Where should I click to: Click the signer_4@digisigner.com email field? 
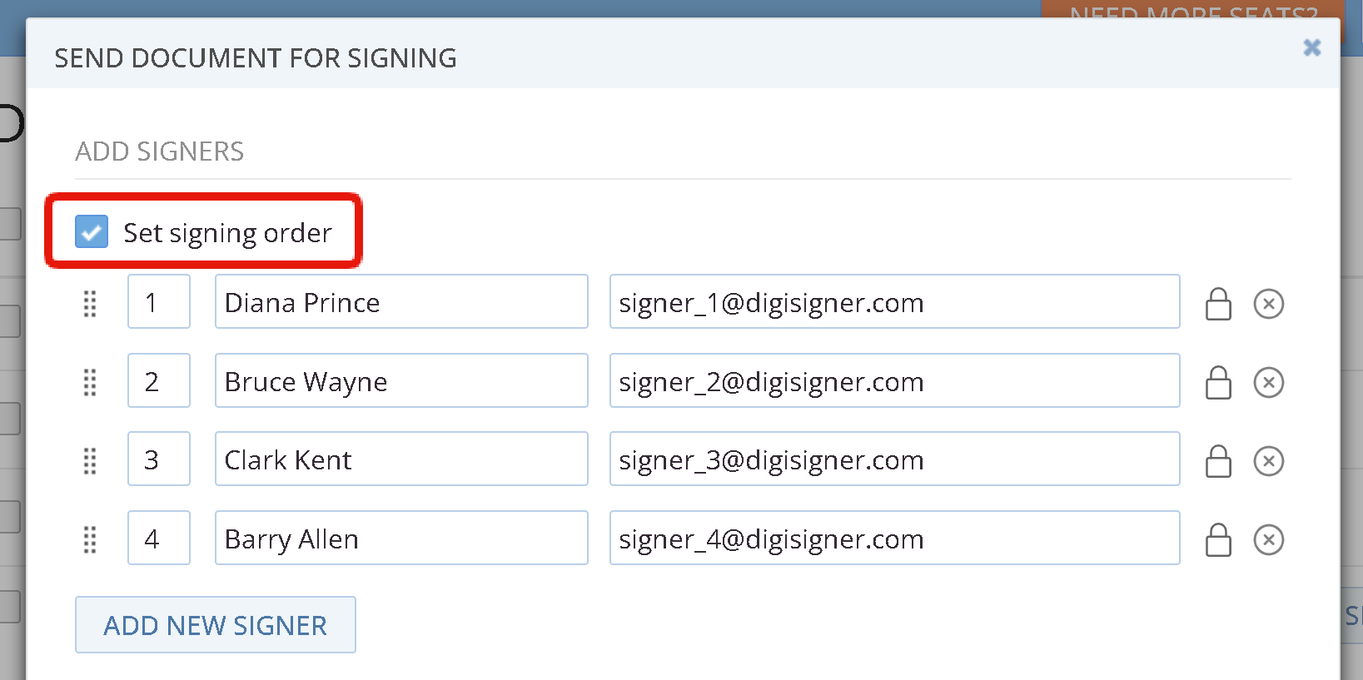[x=895, y=538]
